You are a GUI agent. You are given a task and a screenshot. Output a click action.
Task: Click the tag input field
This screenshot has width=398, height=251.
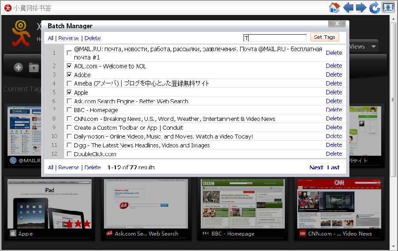click(x=275, y=38)
